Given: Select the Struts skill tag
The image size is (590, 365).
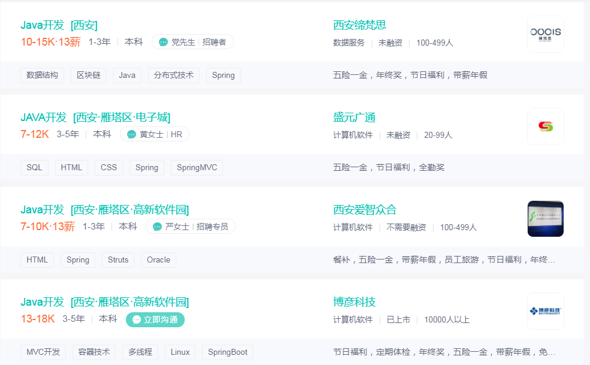Looking at the screenshot, I should coord(118,260).
